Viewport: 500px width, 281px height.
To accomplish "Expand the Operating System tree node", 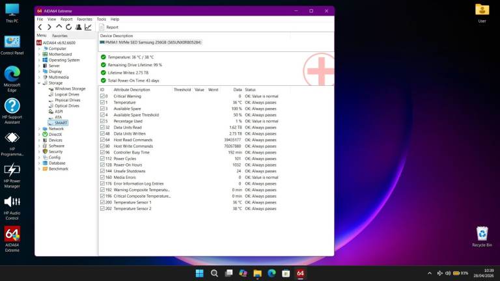I will coord(39,60).
